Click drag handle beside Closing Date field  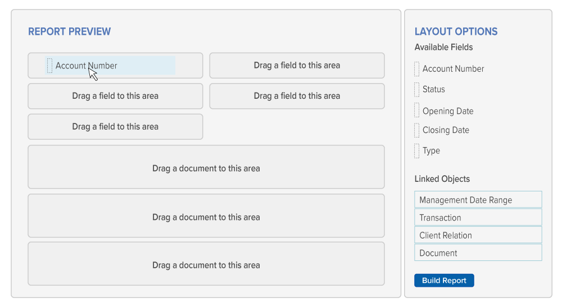pyautogui.click(x=416, y=130)
